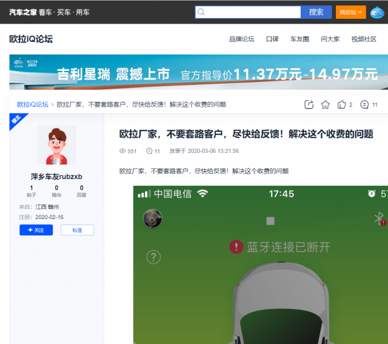The image size is (388, 344).
Task: Open the 吉利星瑞 banner advertisement
Action: [x=198, y=72]
